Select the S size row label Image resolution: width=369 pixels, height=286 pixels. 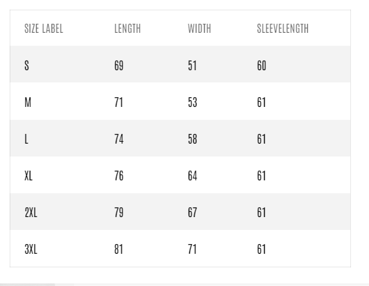pos(26,66)
